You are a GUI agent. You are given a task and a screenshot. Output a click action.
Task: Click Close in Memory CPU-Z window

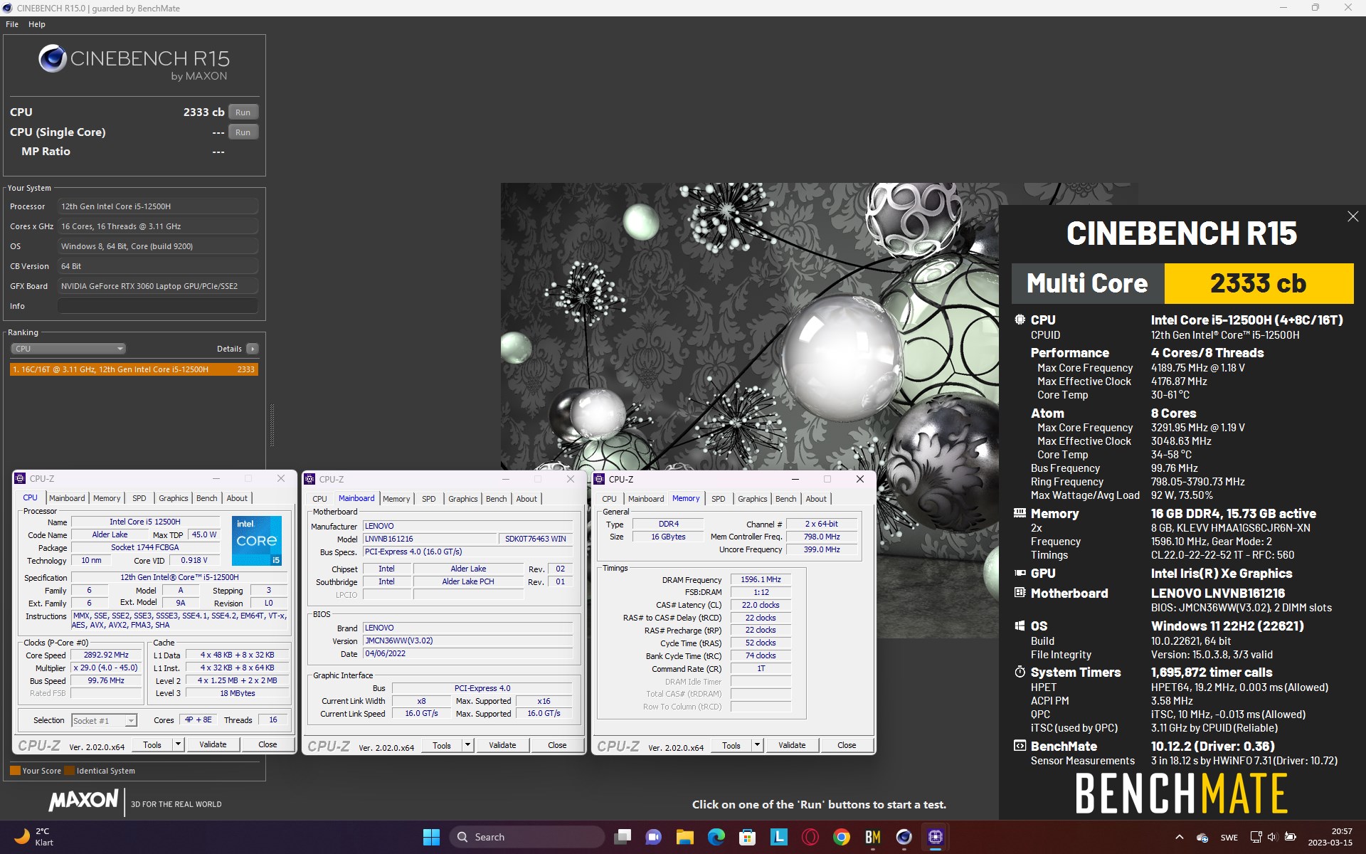847,745
